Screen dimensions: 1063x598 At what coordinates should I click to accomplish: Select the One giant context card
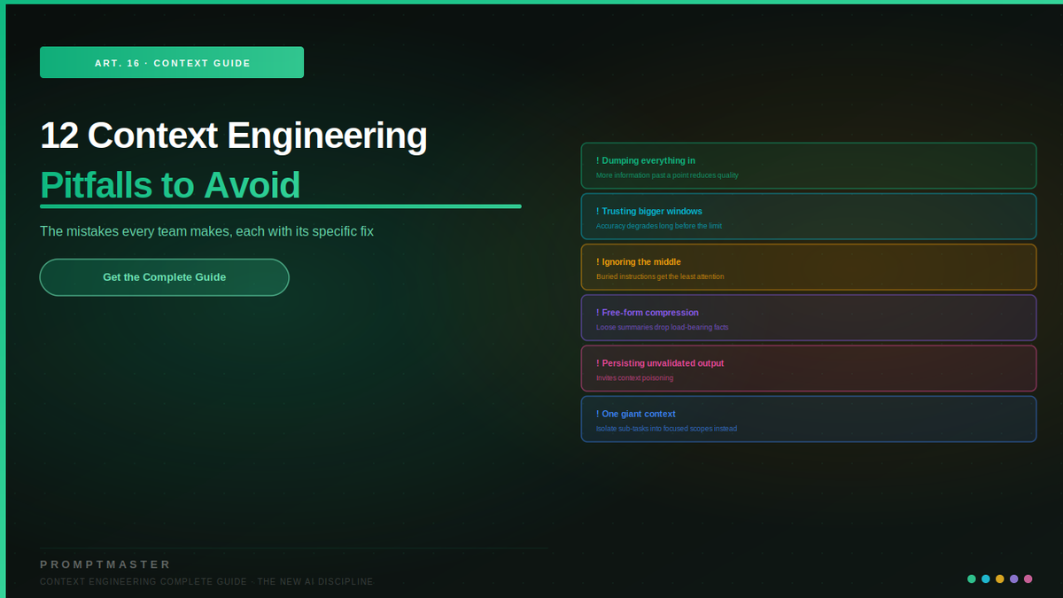coord(808,418)
